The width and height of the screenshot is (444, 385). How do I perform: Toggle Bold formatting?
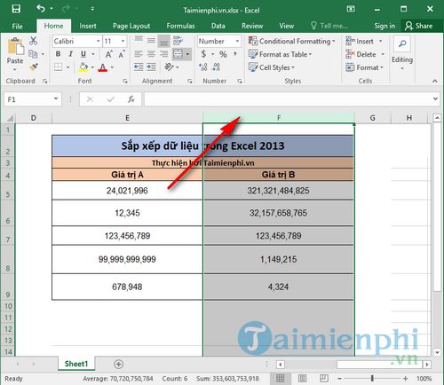[58, 54]
